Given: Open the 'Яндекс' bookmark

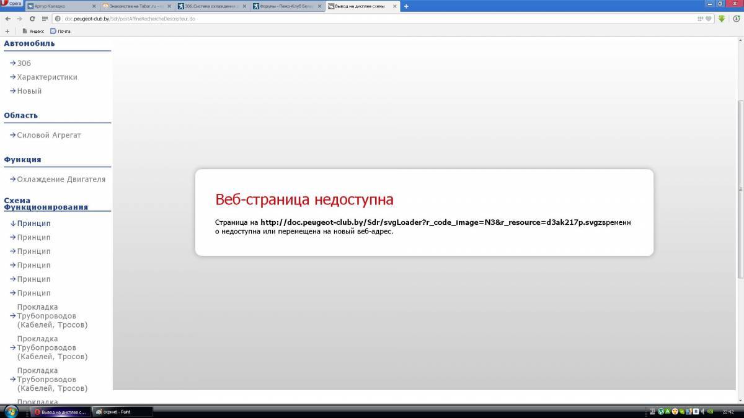Looking at the screenshot, I should click(x=34, y=31).
